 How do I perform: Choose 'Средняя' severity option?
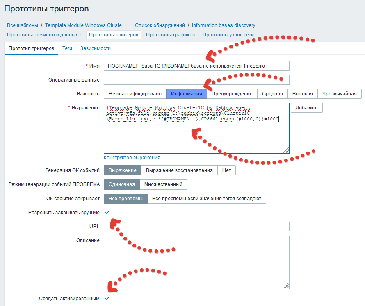(272, 94)
